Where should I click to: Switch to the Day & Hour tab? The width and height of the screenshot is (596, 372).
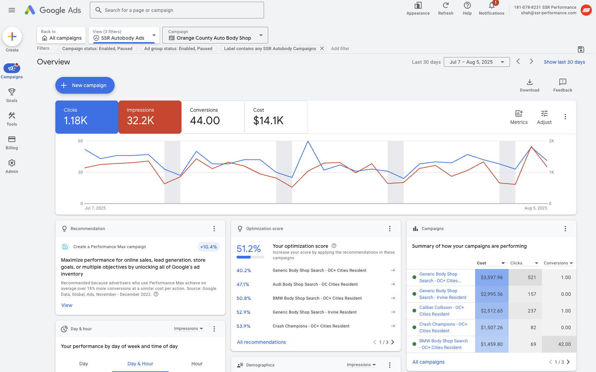coord(140,364)
